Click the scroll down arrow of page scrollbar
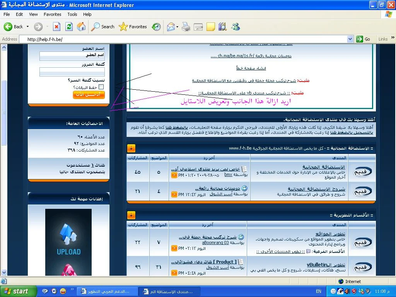The height and width of the screenshot is (297, 396). pyautogui.click(x=4, y=272)
